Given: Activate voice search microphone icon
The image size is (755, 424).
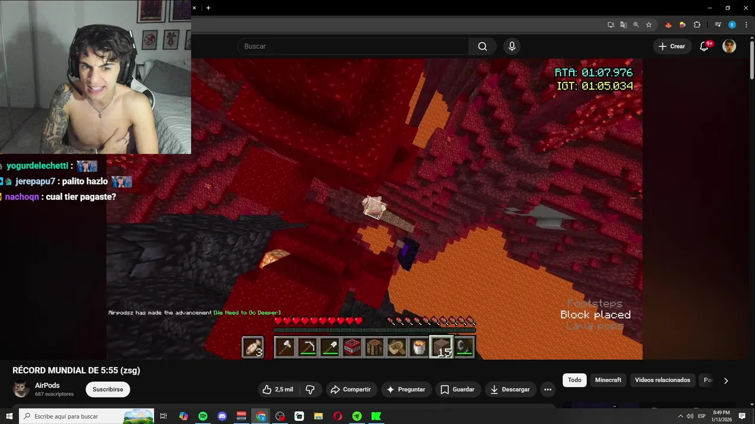Looking at the screenshot, I should pyautogui.click(x=512, y=47).
